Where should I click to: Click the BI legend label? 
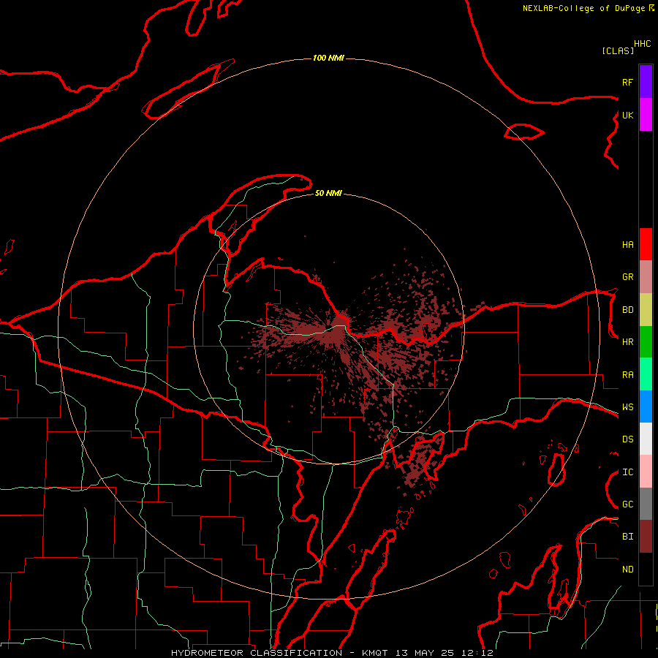[627, 537]
